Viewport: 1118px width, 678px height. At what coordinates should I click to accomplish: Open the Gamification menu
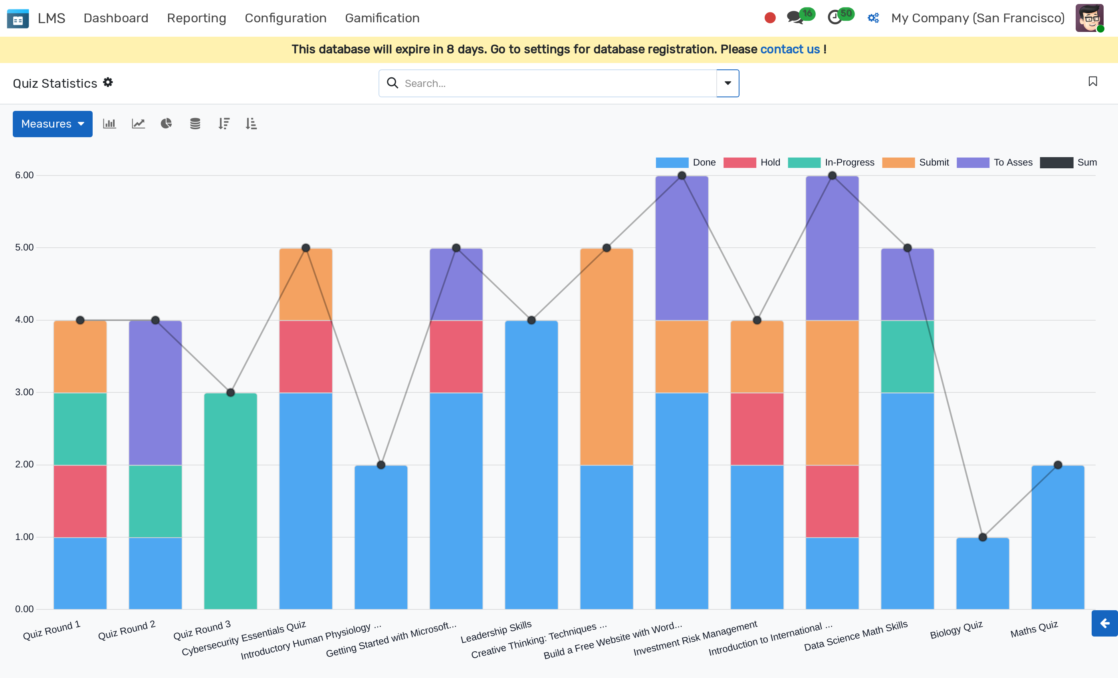click(382, 18)
